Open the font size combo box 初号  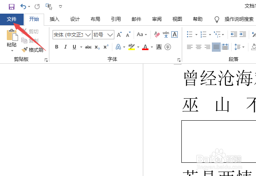point(103,35)
